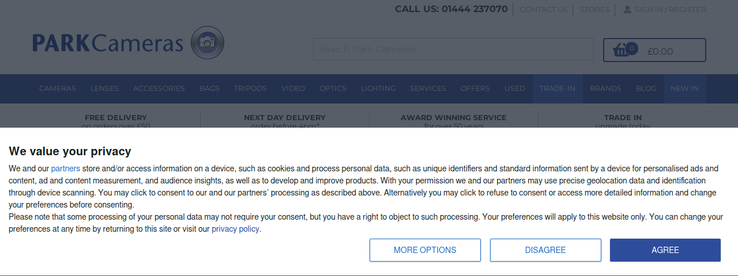Select Lenses in the navigation bar
This screenshot has height=276, width=738.
104,89
